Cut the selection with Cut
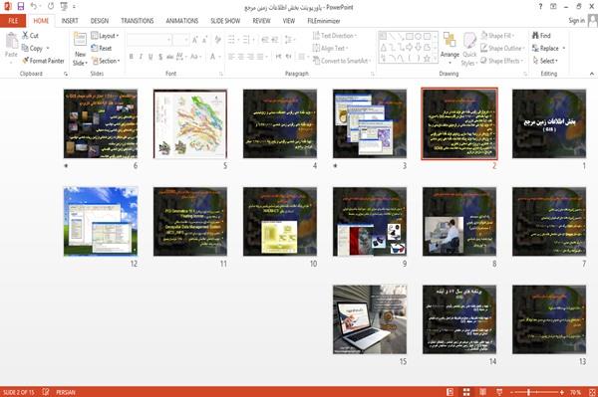This screenshot has width=598, height=397. click(x=31, y=36)
